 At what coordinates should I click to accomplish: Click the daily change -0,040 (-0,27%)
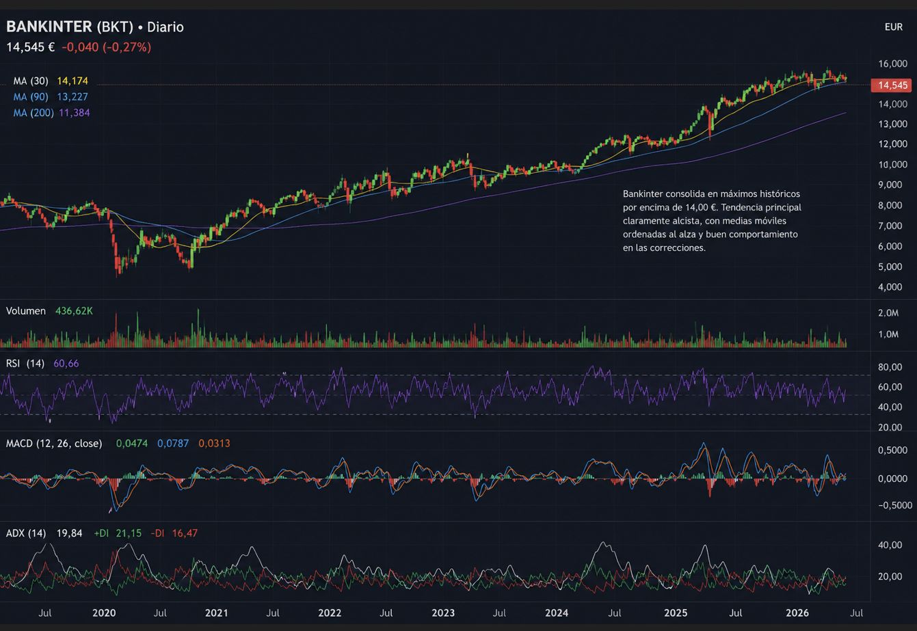tap(107, 47)
